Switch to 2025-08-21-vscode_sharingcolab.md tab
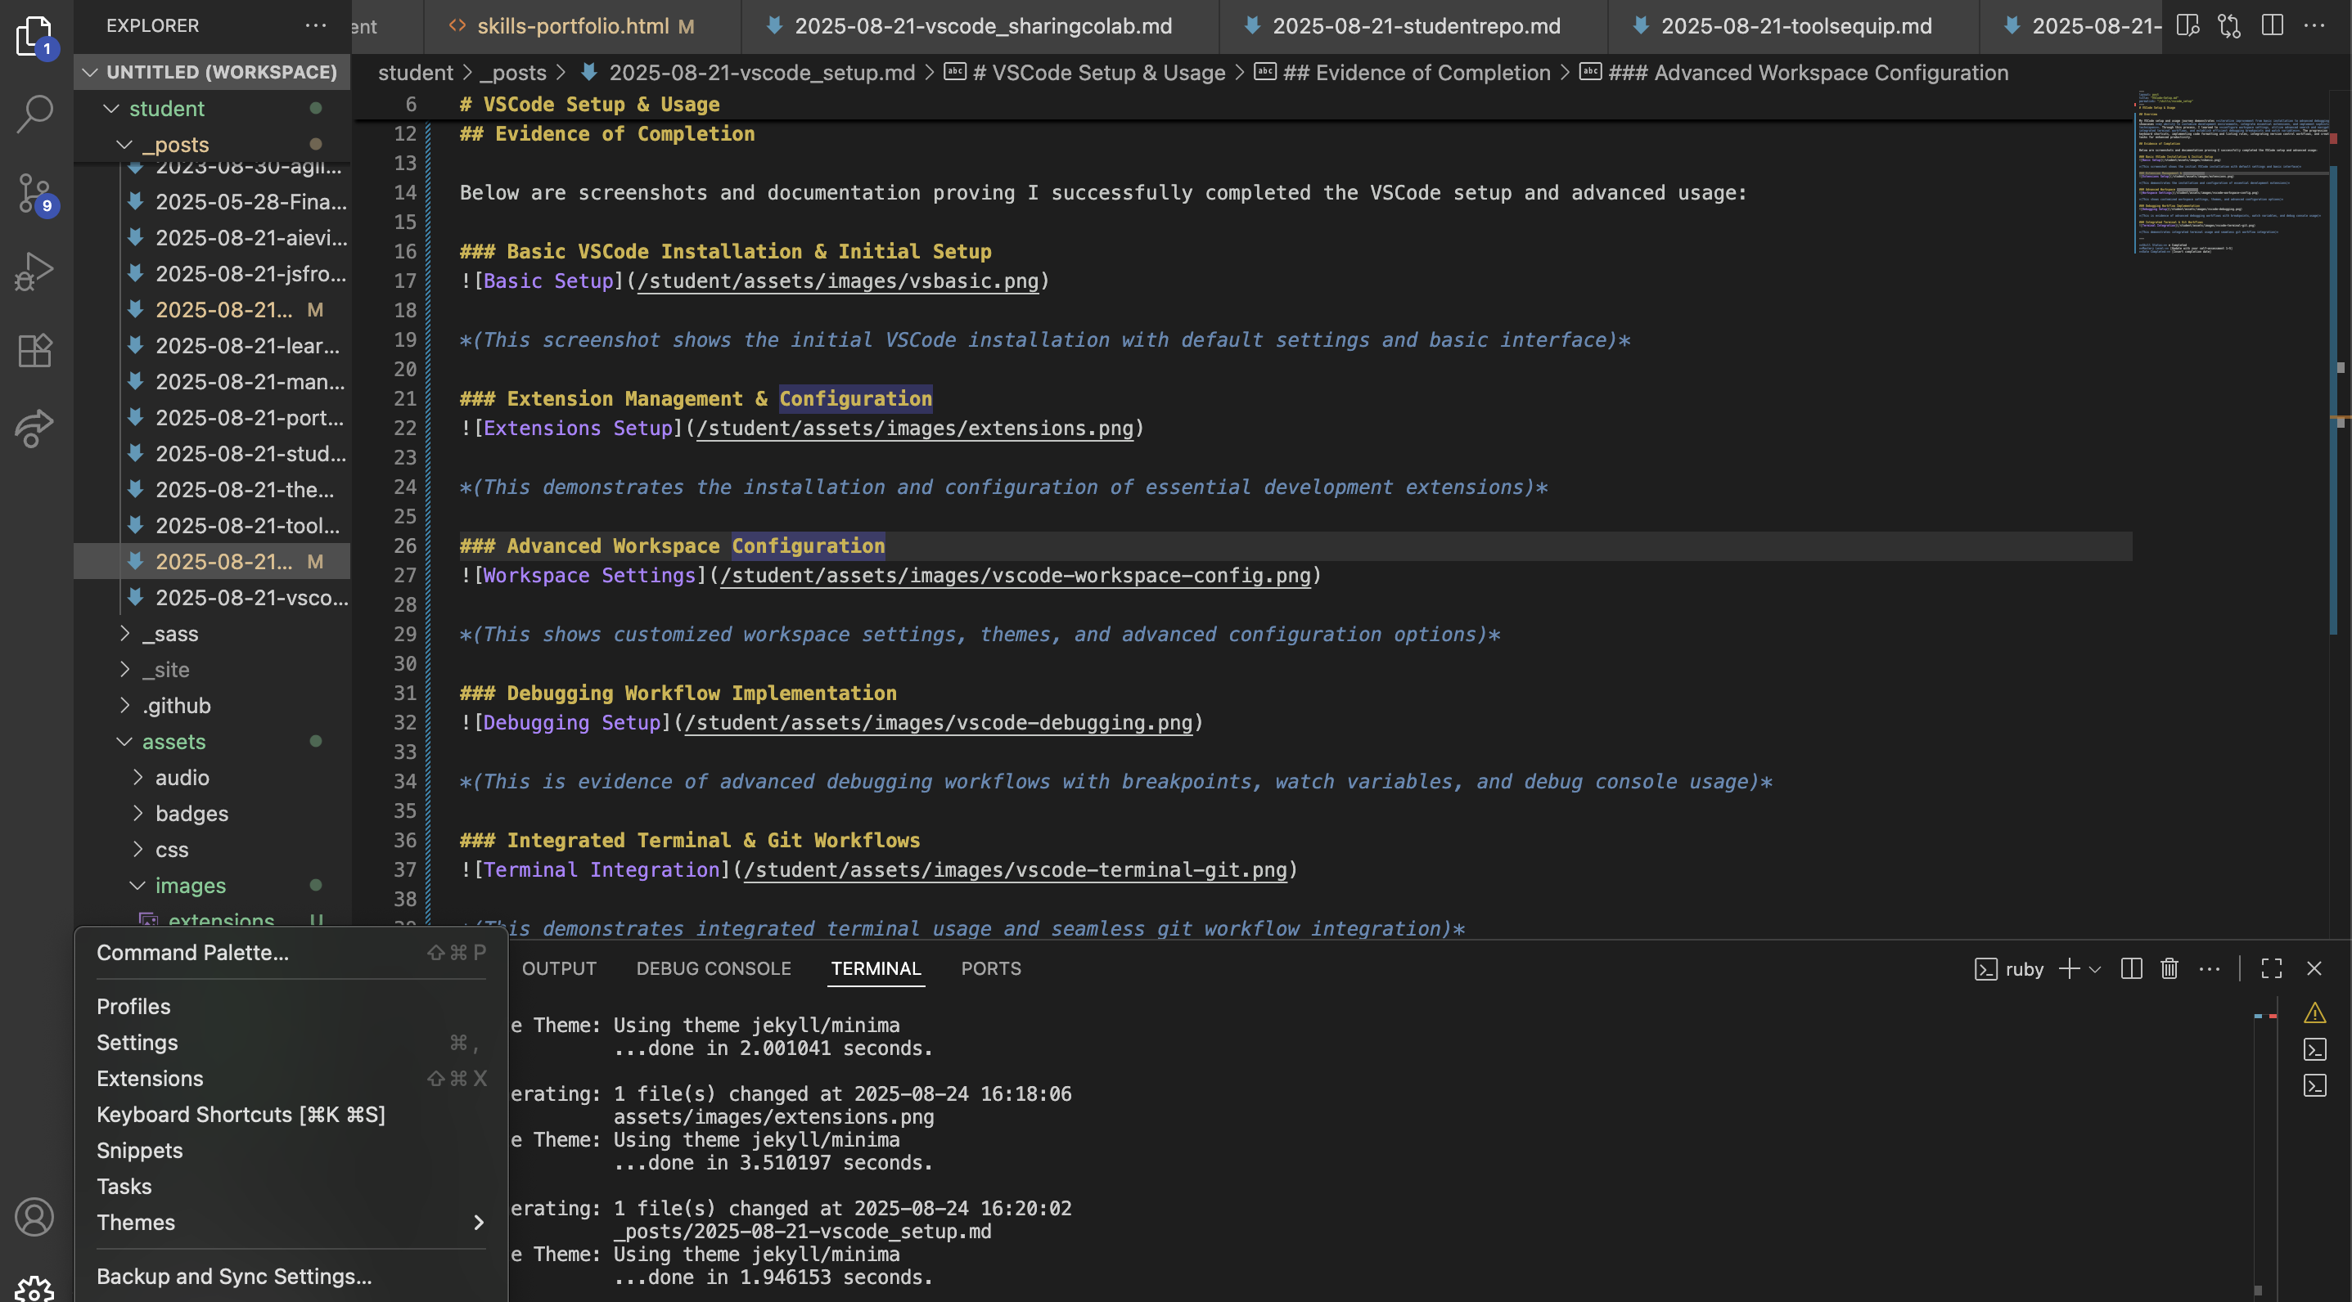Image resolution: width=2352 pixels, height=1302 pixels. (x=980, y=25)
